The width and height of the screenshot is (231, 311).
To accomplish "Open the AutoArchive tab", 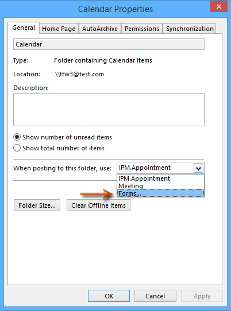I will pyautogui.click(x=100, y=29).
